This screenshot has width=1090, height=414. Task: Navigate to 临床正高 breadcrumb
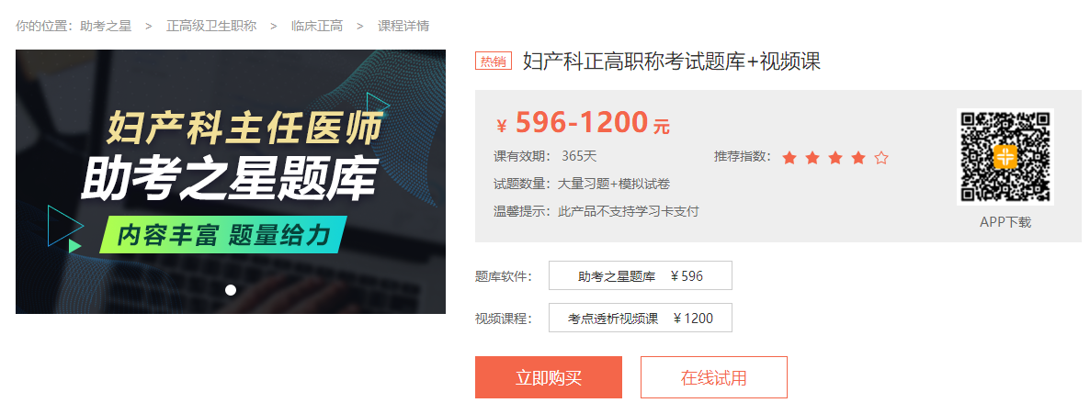click(317, 27)
